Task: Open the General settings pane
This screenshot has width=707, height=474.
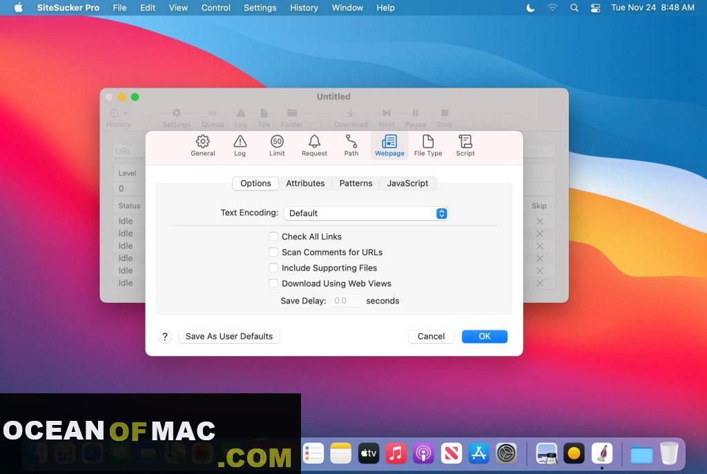Action: point(202,146)
